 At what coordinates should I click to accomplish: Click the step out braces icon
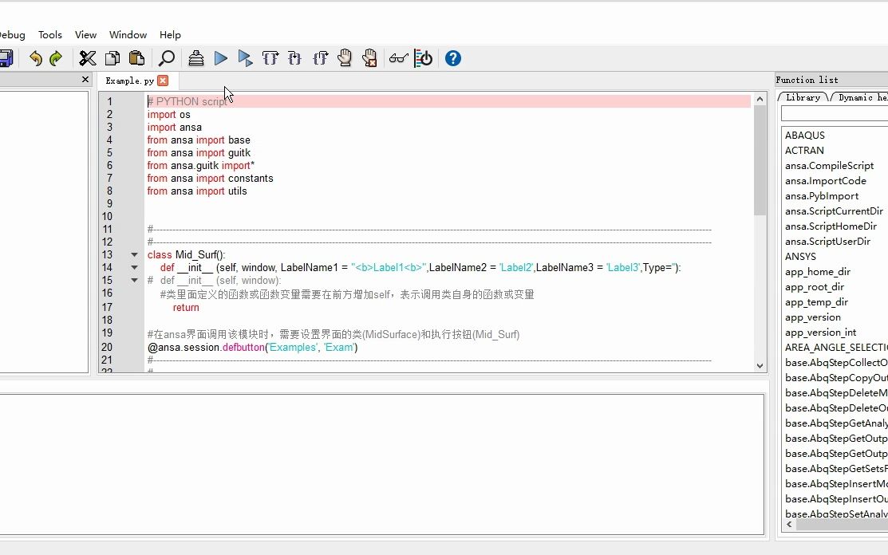pos(320,58)
